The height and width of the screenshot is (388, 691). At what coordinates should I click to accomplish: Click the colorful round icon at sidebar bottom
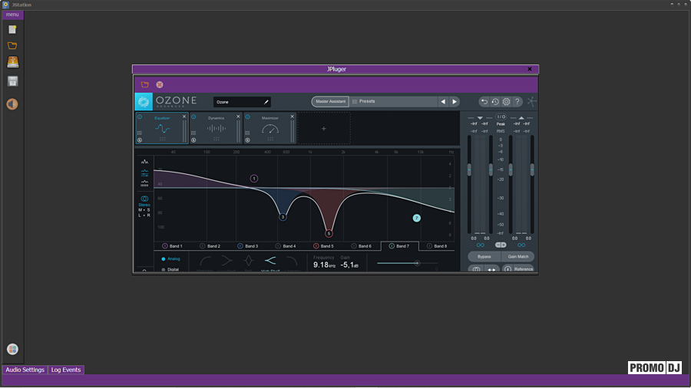[x=12, y=349]
